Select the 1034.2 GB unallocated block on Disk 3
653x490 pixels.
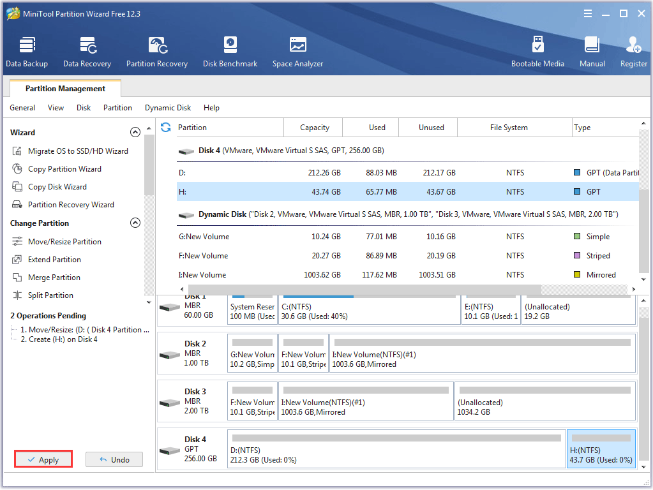tap(545, 401)
